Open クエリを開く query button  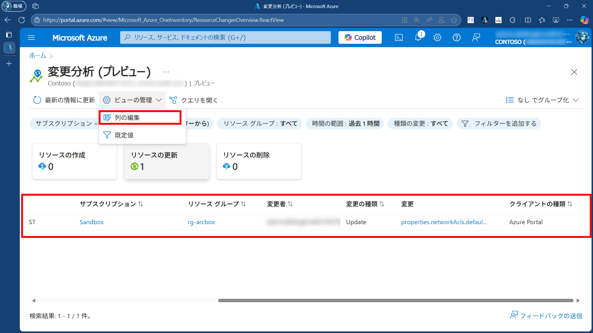194,100
